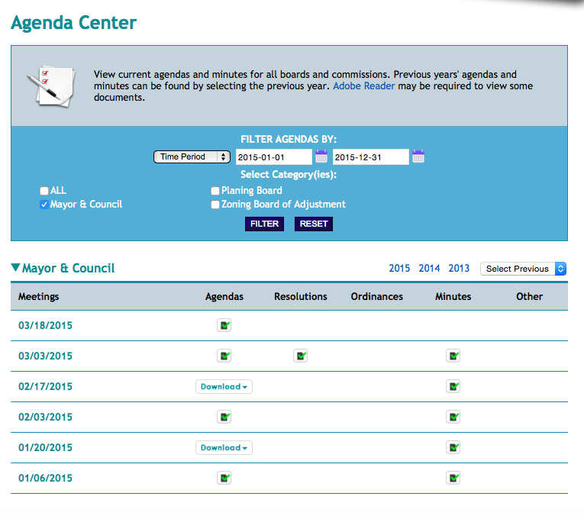
Task: Click the start date calendar icon
Action: coord(321,157)
